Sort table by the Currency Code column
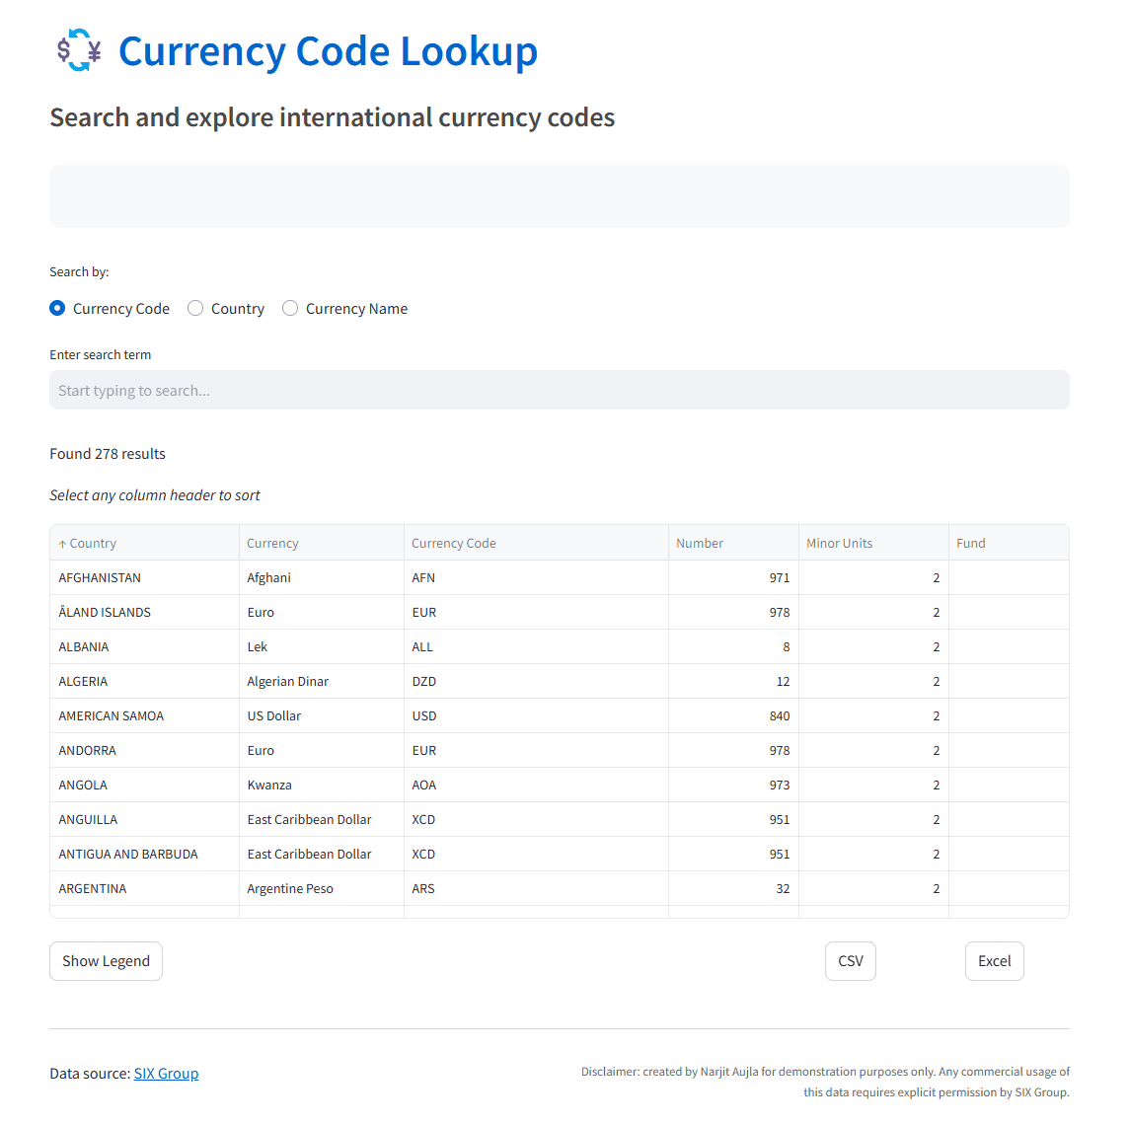1129x1124 pixels. pos(454,543)
